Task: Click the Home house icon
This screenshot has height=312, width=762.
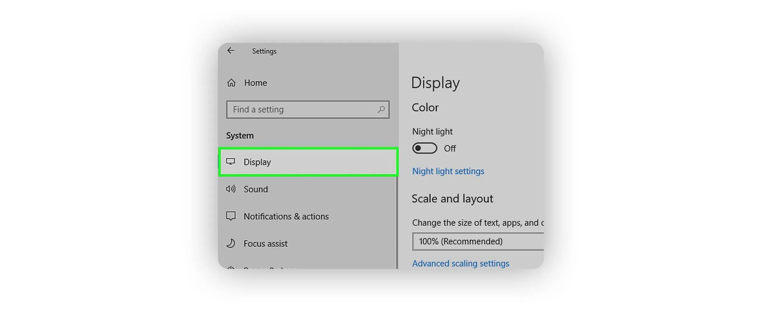Action: point(231,83)
